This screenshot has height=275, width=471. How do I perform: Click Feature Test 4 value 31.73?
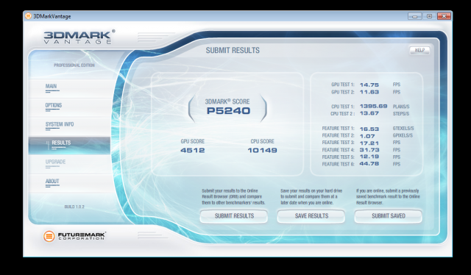(369, 150)
